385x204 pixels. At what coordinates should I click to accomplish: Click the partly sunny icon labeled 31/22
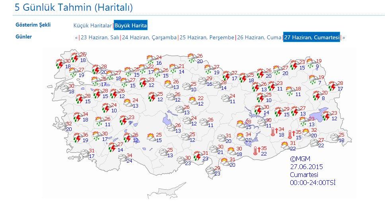tap(285, 146)
